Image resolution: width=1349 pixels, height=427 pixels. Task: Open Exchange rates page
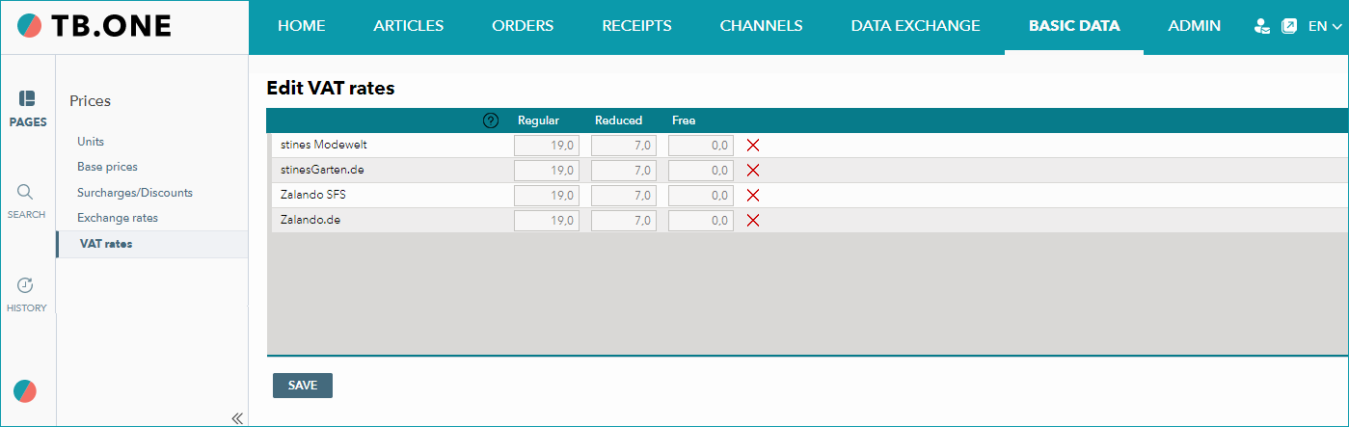tap(118, 218)
